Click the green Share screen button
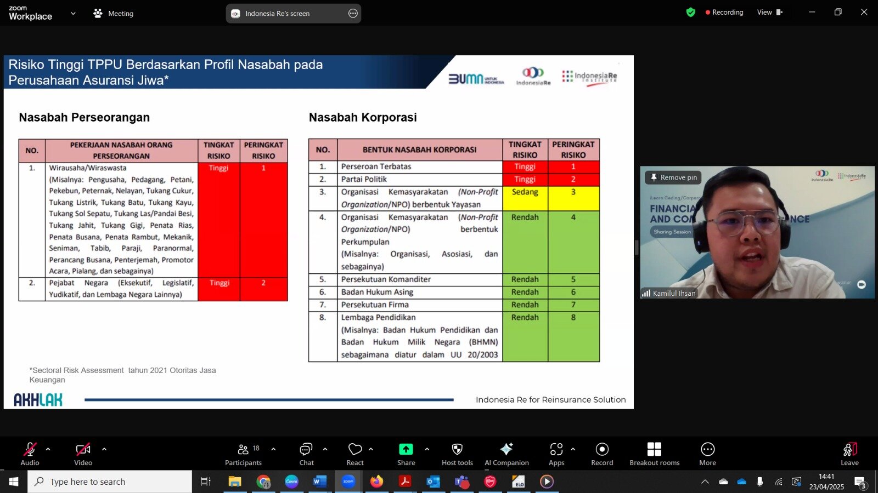This screenshot has width=878, height=493. coord(406,454)
